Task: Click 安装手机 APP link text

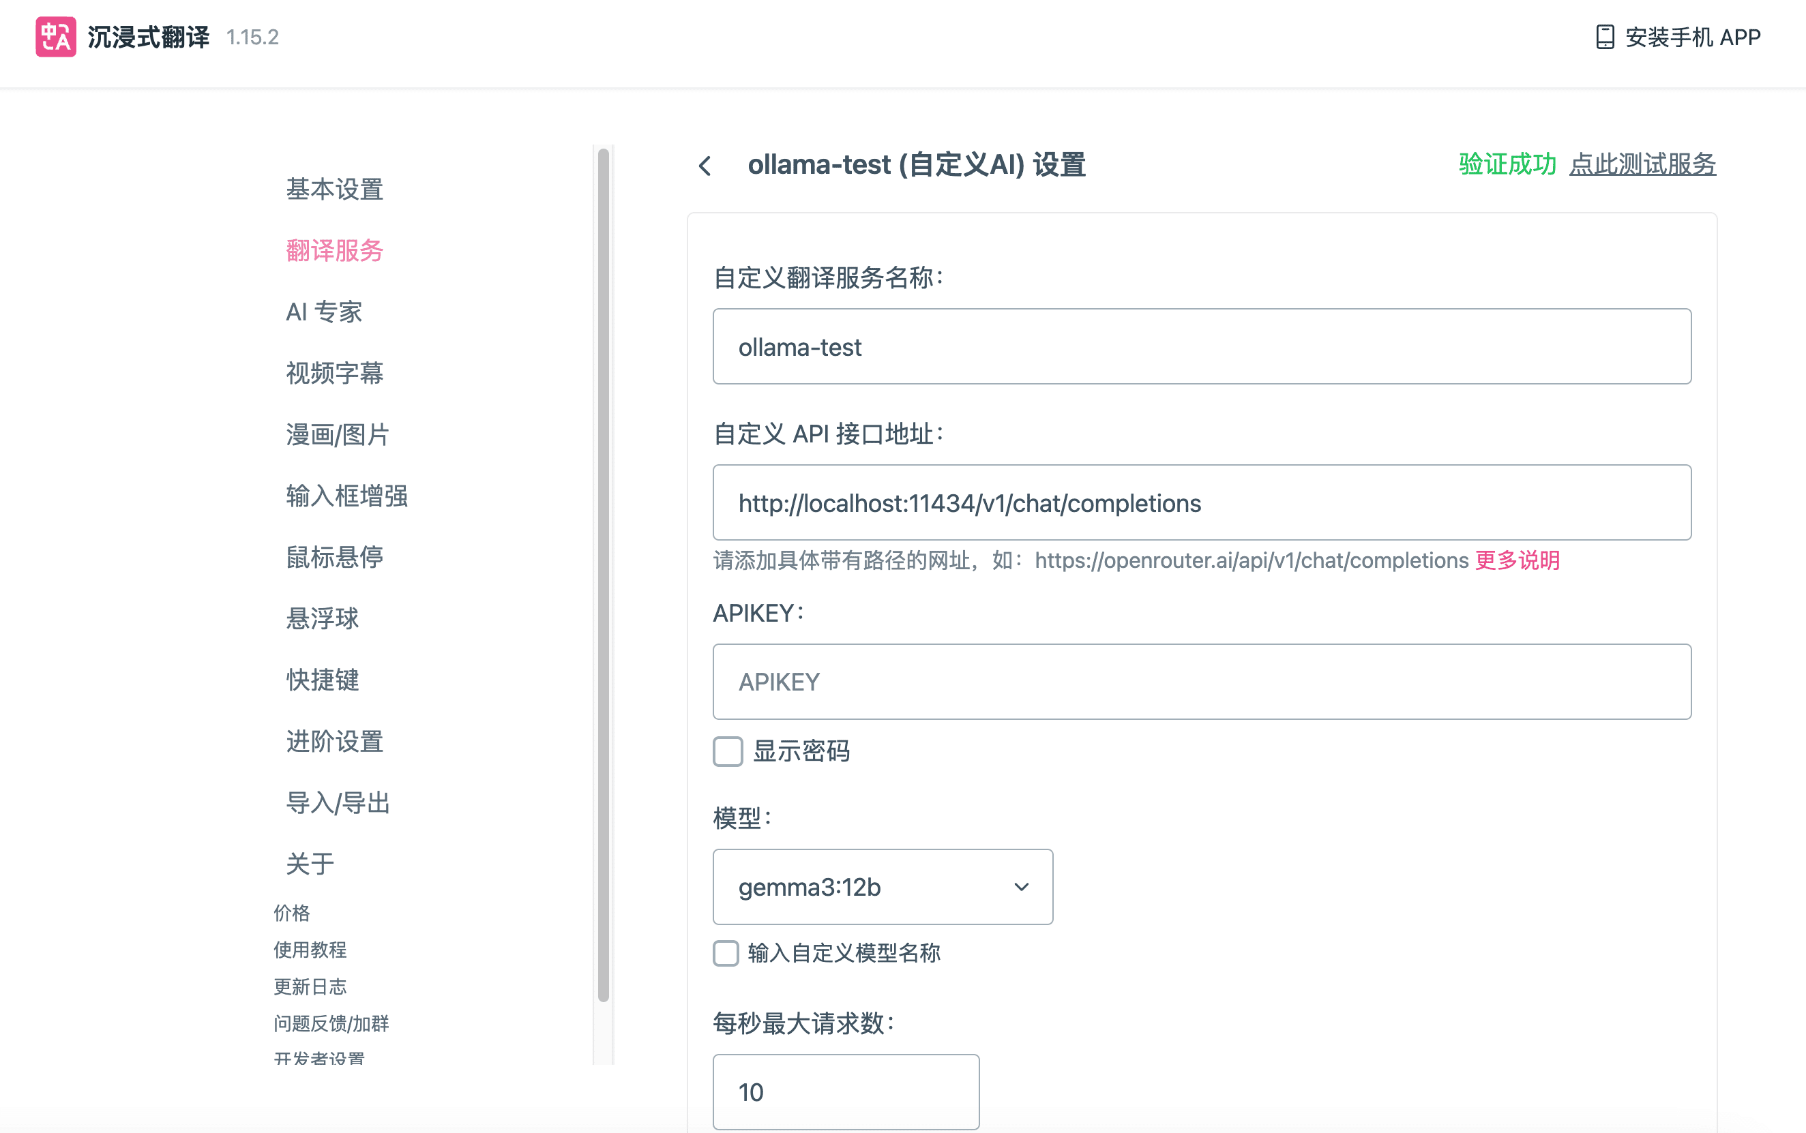Action: [x=1693, y=37]
